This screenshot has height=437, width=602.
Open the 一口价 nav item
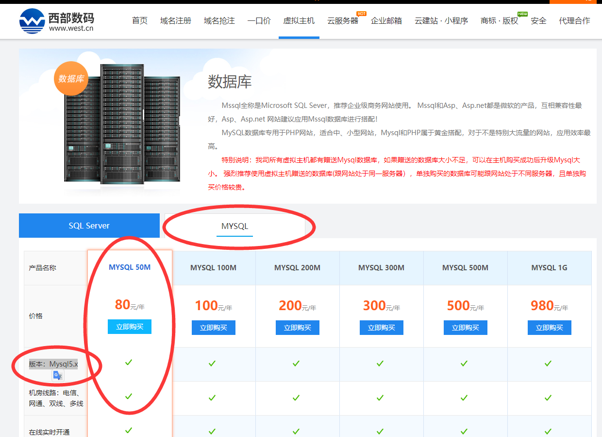[x=259, y=20]
